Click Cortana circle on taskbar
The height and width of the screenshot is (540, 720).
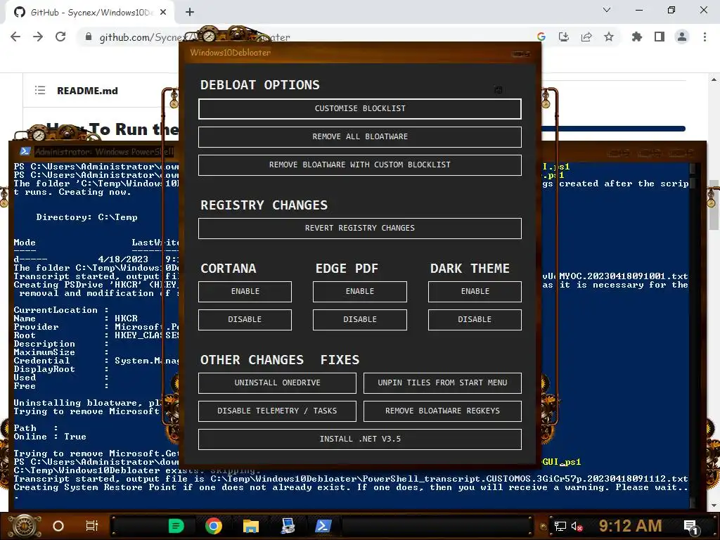[x=58, y=526]
